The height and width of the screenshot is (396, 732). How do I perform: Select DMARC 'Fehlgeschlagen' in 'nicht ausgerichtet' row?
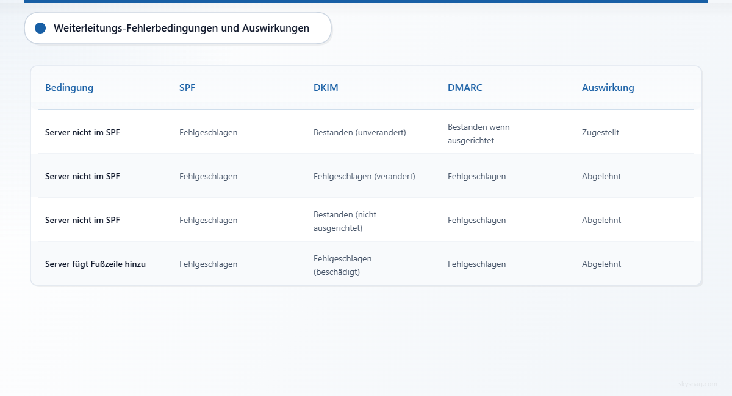tap(476, 220)
